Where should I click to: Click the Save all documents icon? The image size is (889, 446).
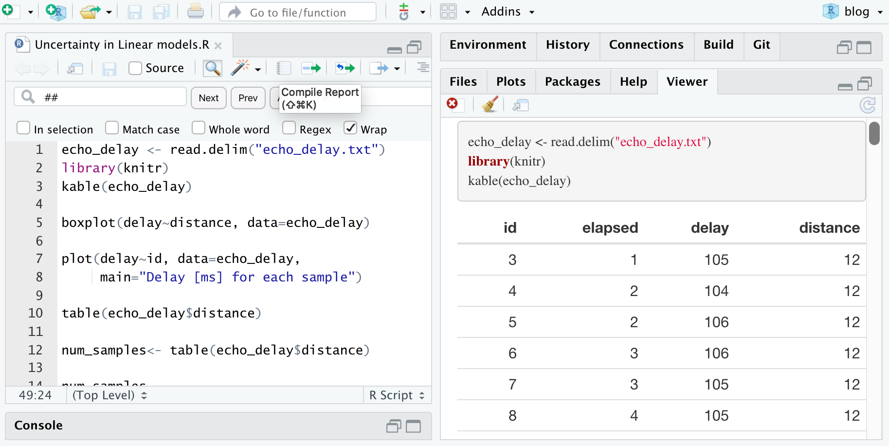(161, 12)
